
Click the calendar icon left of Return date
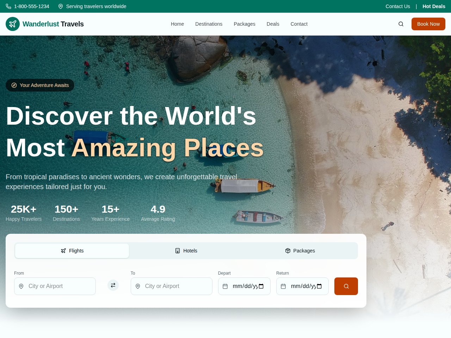tap(283, 286)
